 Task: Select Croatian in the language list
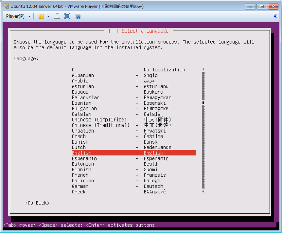134,131
